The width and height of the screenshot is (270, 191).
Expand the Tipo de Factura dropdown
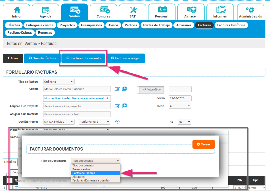pyautogui.click(x=59, y=82)
